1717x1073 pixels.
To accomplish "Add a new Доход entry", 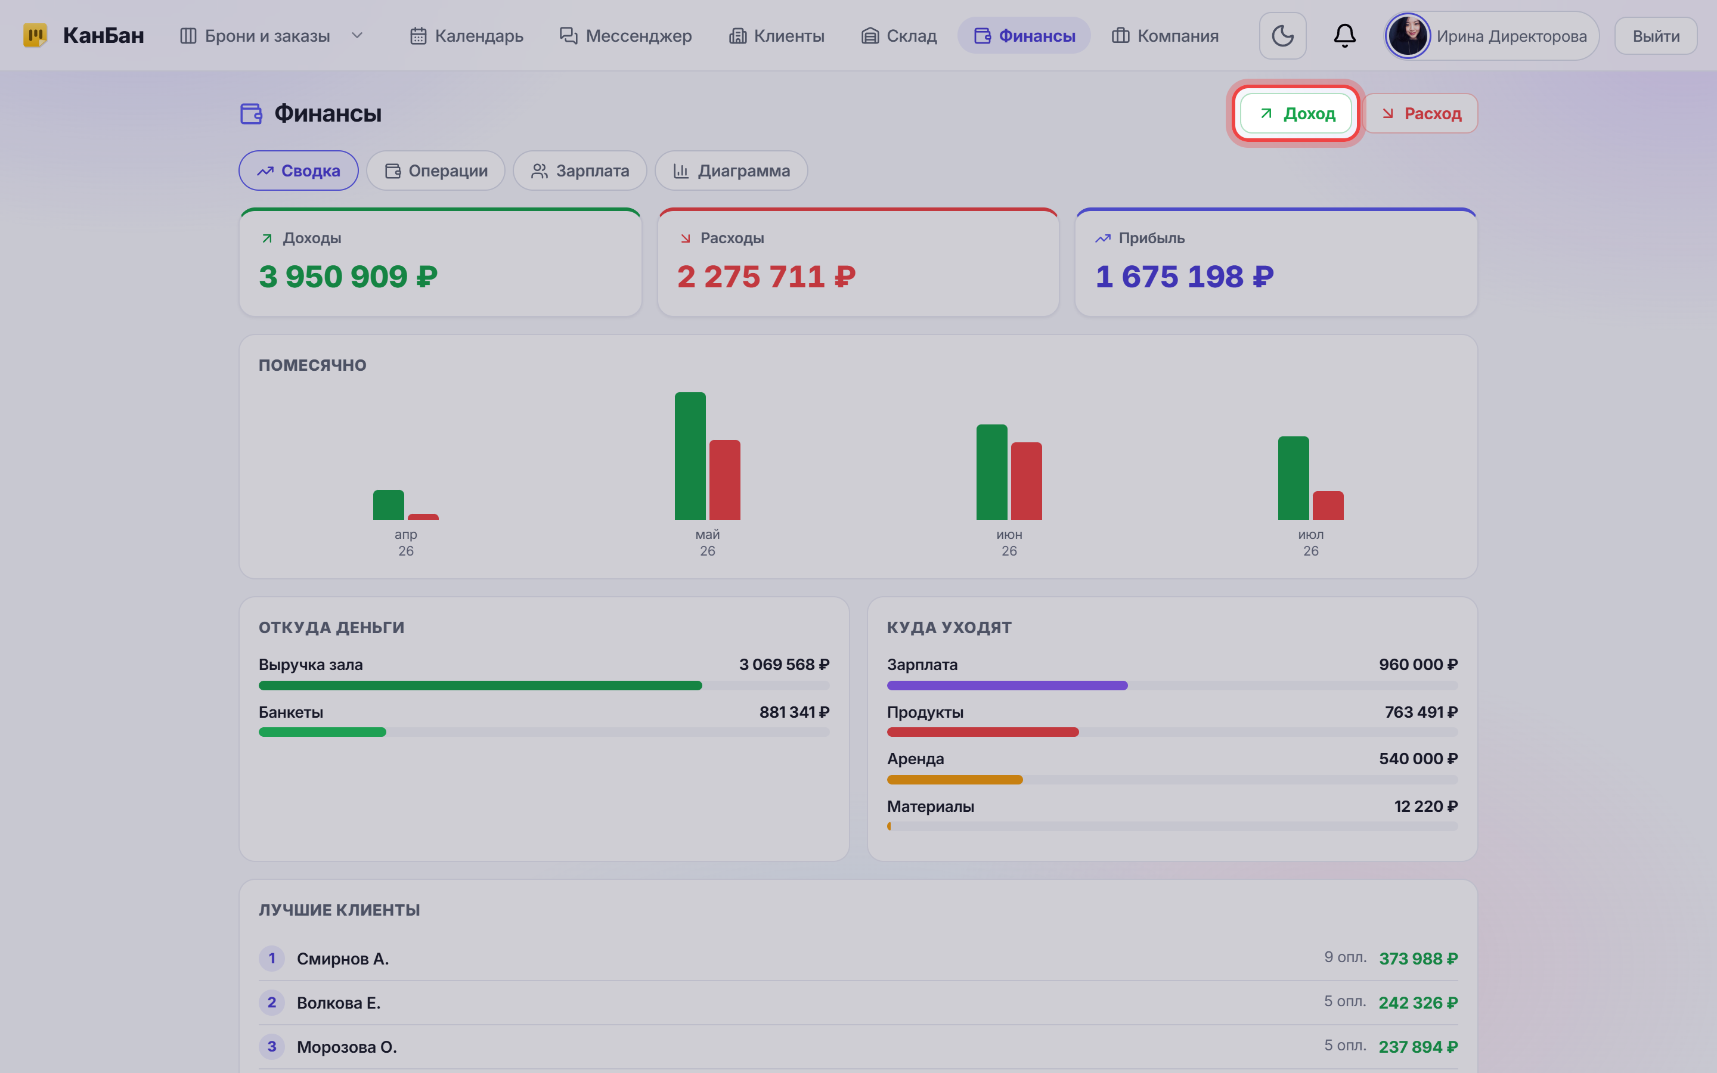I will [x=1296, y=113].
